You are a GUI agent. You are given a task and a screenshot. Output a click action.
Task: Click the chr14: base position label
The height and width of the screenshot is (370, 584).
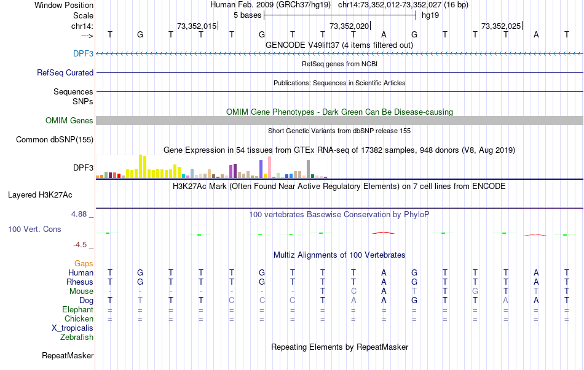coord(82,26)
